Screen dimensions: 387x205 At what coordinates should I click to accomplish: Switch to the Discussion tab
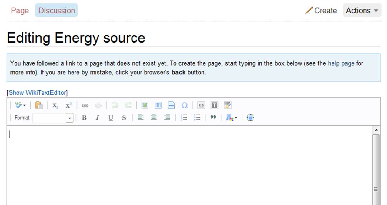[56, 10]
